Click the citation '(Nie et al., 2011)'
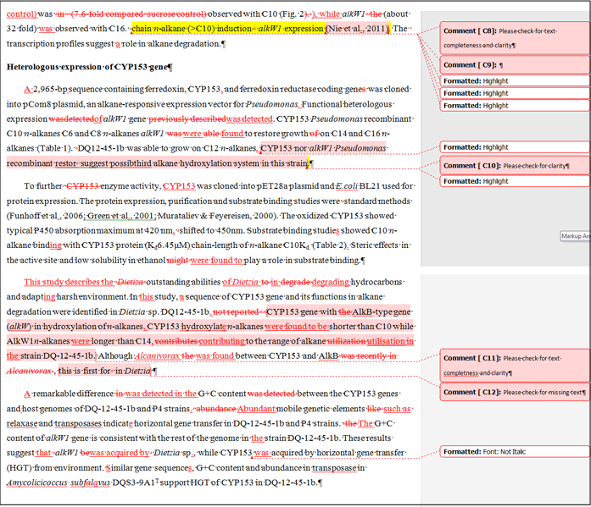 pyautogui.click(x=357, y=29)
